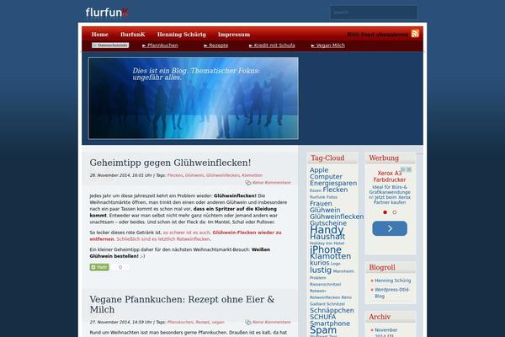The height and width of the screenshot is (337, 505).
Task: Click the vegan tag under the Pfannkuchen post
Action: click(x=218, y=322)
